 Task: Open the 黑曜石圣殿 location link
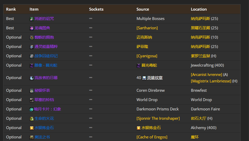point(201,28)
